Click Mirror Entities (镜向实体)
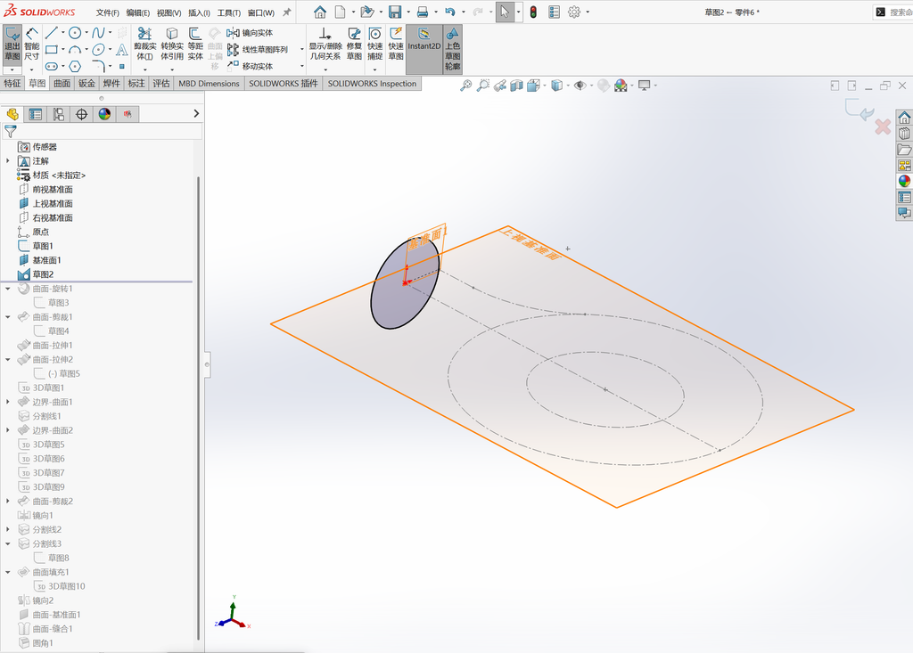The width and height of the screenshot is (913, 653). [x=250, y=33]
